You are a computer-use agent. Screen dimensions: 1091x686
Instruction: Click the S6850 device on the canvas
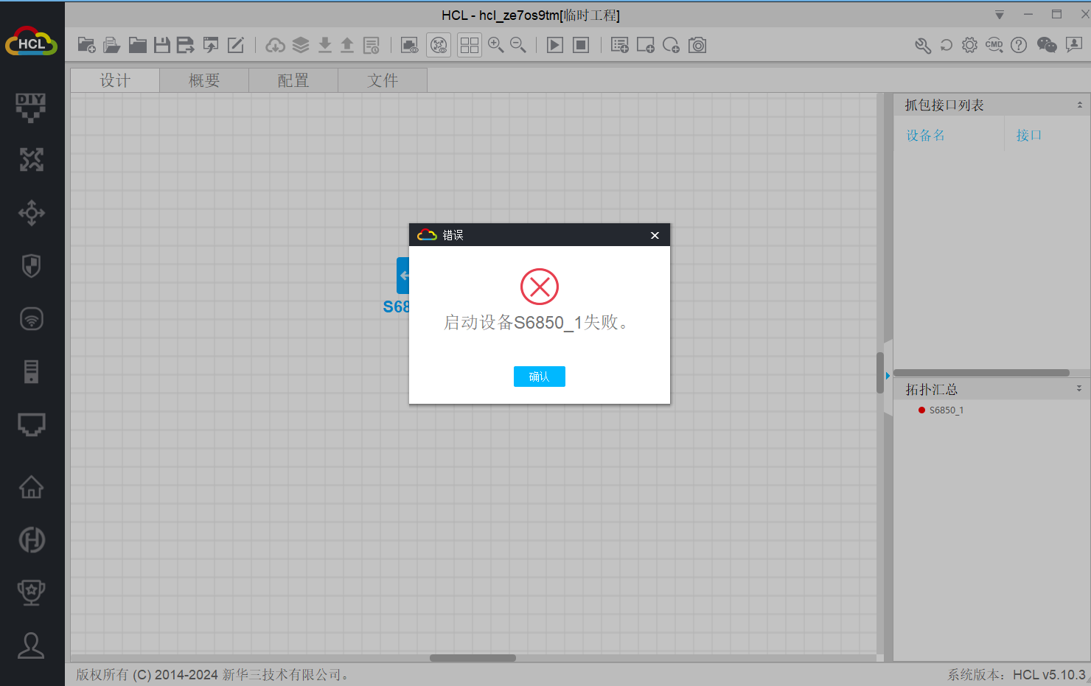(402, 276)
